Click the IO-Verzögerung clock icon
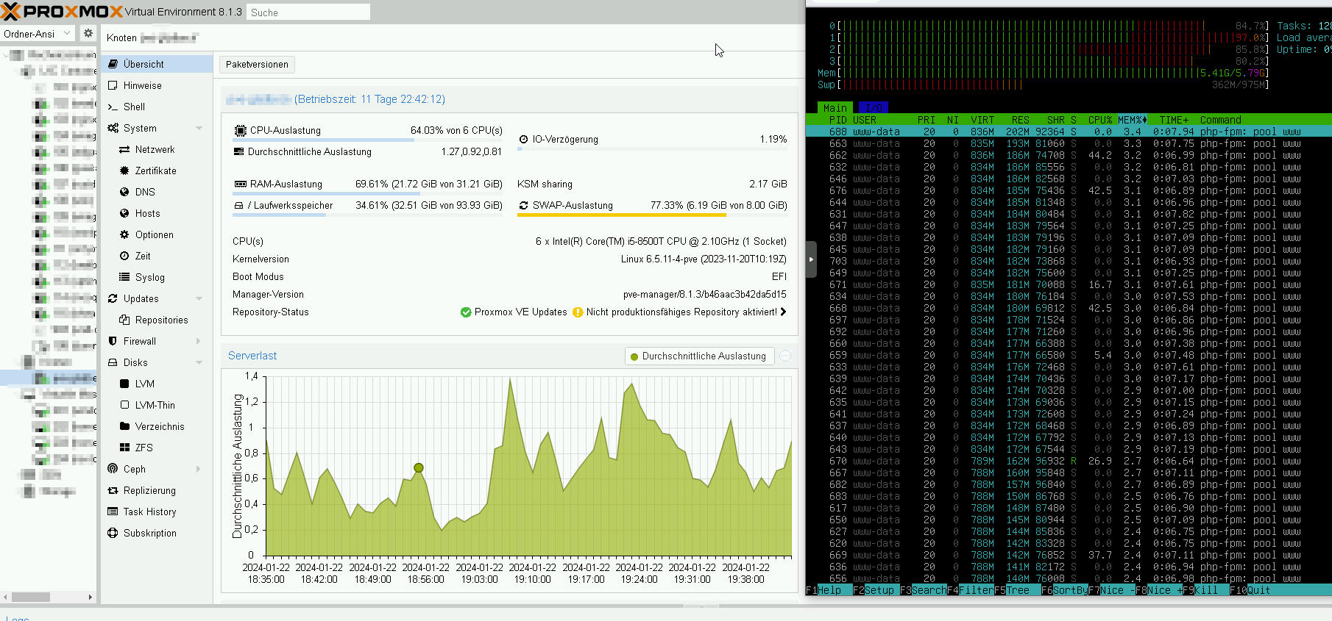 click(523, 139)
